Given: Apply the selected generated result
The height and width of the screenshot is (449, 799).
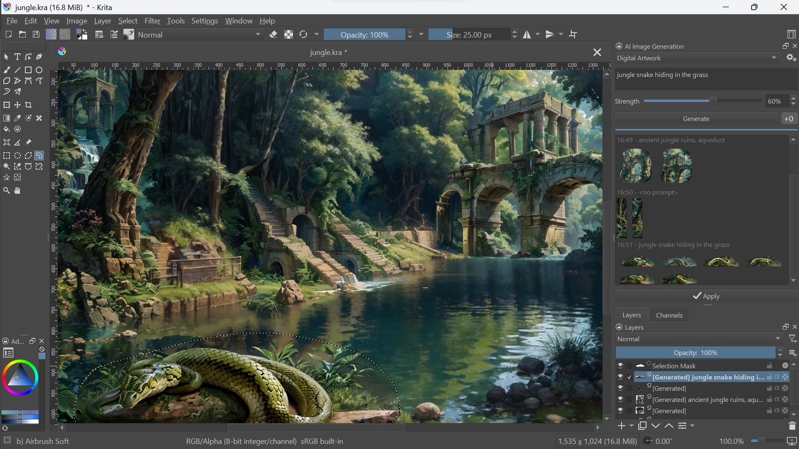Looking at the screenshot, I should click(x=706, y=296).
